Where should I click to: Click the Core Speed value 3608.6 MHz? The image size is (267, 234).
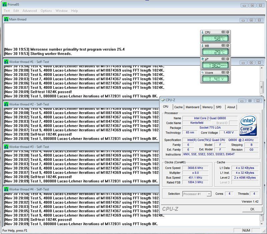(x=195, y=168)
